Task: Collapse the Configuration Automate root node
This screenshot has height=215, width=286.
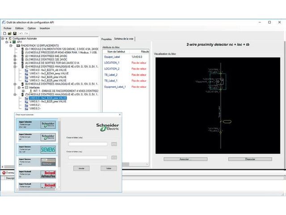Action: click(3, 39)
